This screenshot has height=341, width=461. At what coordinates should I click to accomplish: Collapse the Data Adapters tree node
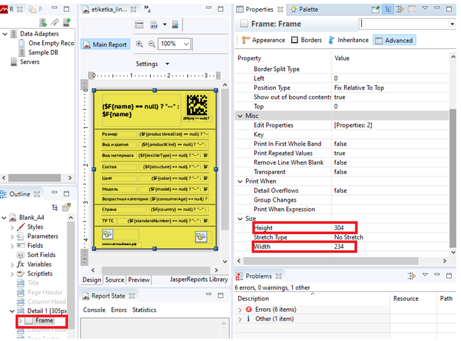[x=5, y=34]
